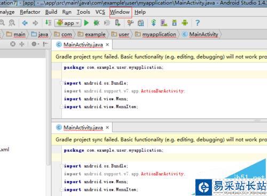
Task: Click Scroll from Source target icon
Action: [13, 44]
